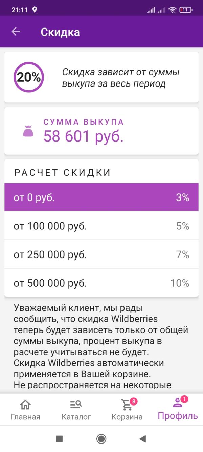Screen dimensions: 203x452
Task: Open the Корзина shopping cart icon
Action: pyautogui.click(x=127, y=405)
